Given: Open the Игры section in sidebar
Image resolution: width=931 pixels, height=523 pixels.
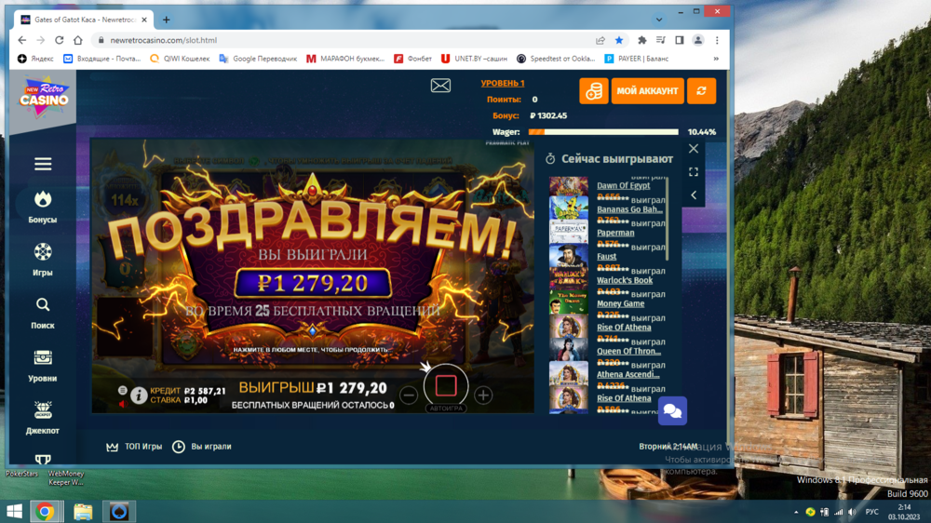Looking at the screenshot, I should click(43, 252).
